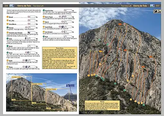Tick the empty box on the Ralf row
164x116 pixels.
pos(69,36)
